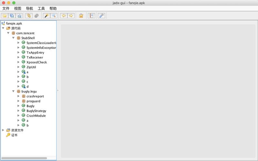This screenshot has width=258, height=161.
Task: Open preferences with the wrench icon
Action: [101, 15]
